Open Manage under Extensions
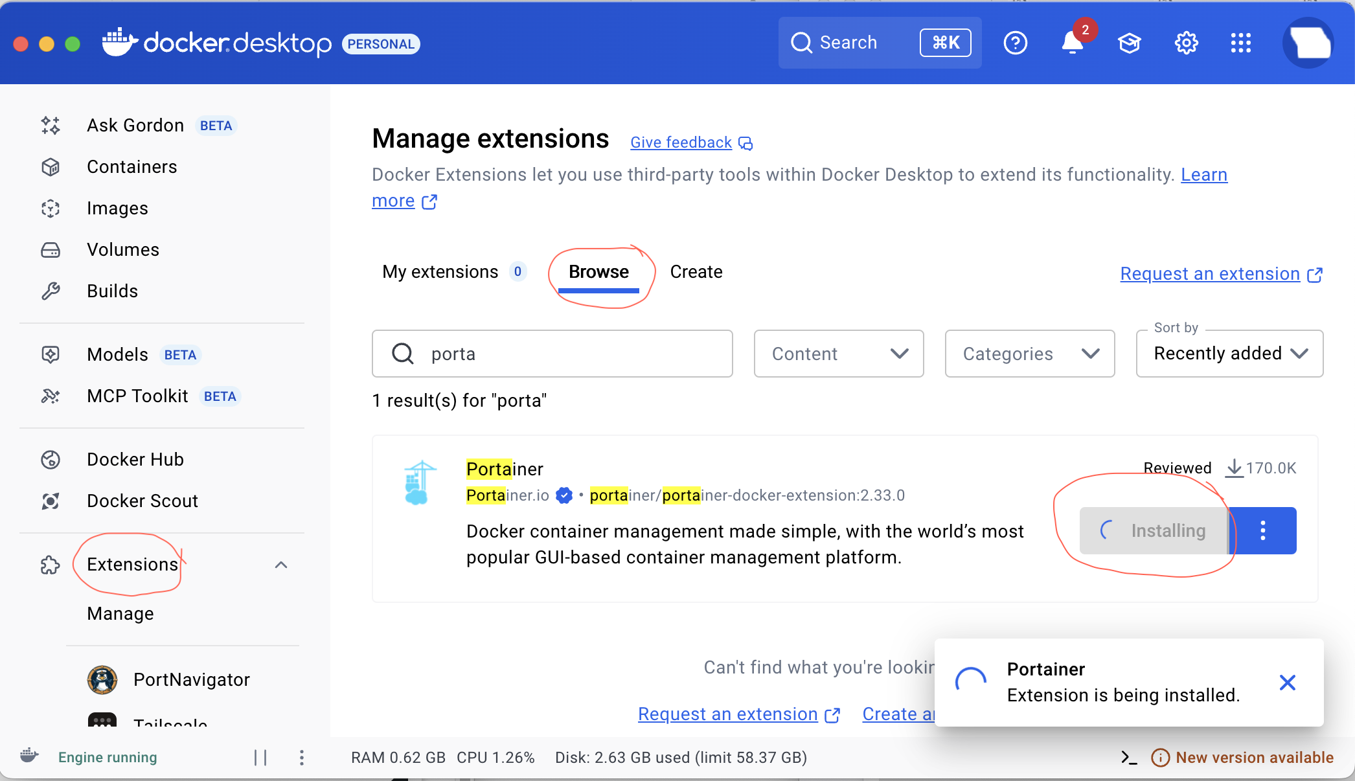The width and height of the screenshot is (1355, 781). tap(120, 613)
